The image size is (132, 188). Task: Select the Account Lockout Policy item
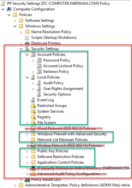63,66
